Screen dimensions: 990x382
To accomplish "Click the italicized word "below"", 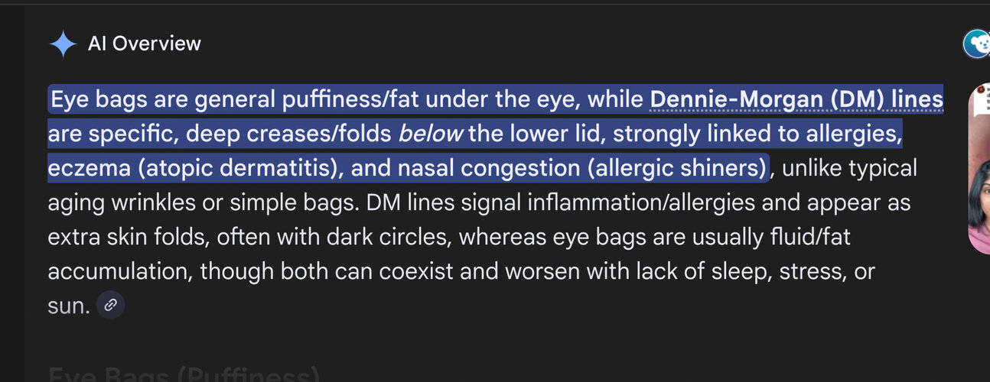I will 430,134.
